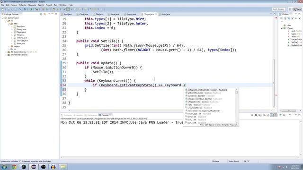Open TileType.java in Package Explorer
This screenshot has height=170, width=303.
22,41
